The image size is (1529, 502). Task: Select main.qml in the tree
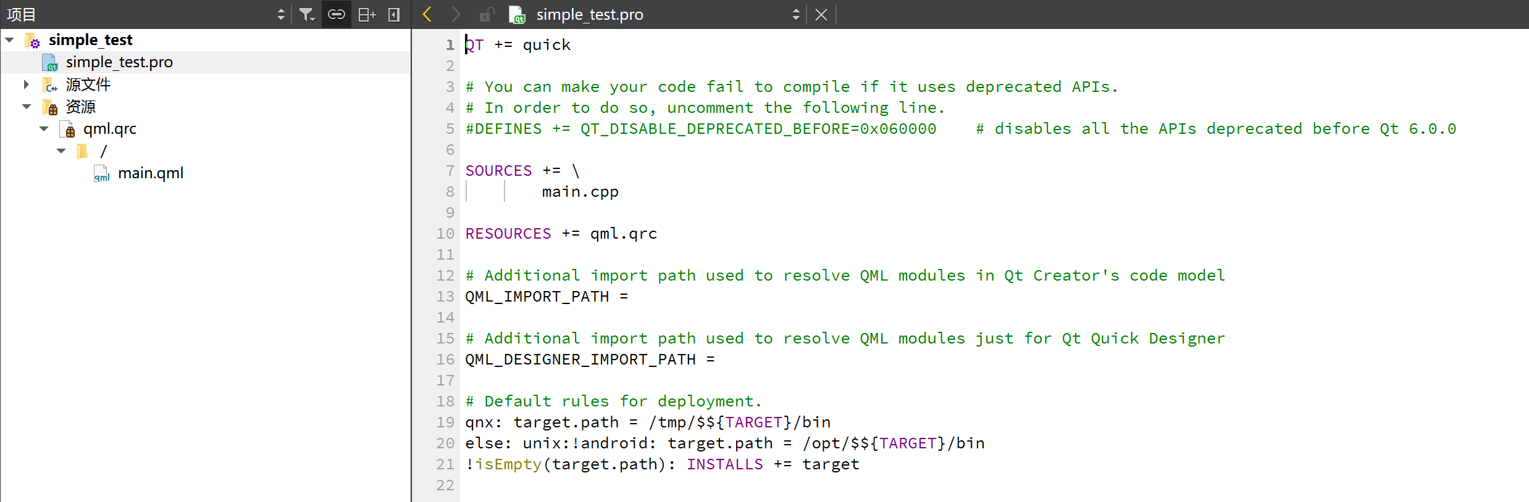(x=151, y=173)
